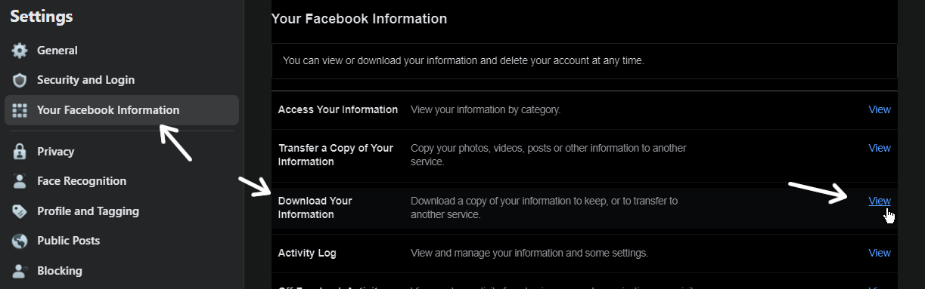Click the Profile and Tagging tag icon
This screenshot has width=925, height=289.
point(20,211)
